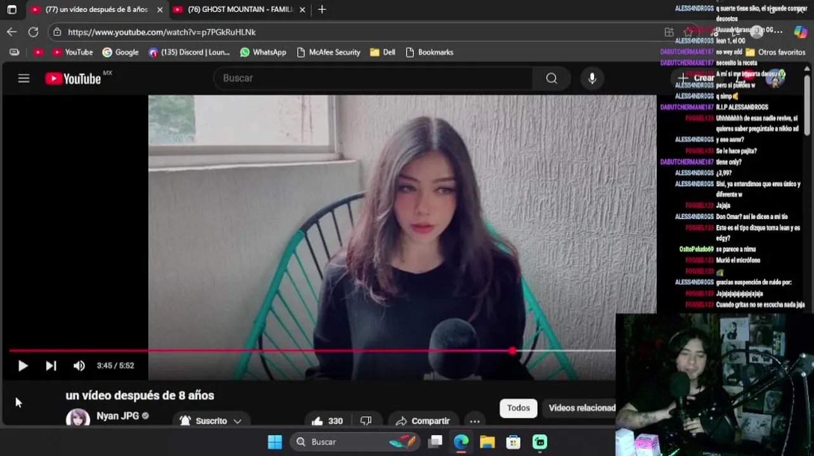The image size is (814, 456).
Task: Click chat message 'R.I.P ALESS4NDROGS'
Action: click(x=742, y=107)
